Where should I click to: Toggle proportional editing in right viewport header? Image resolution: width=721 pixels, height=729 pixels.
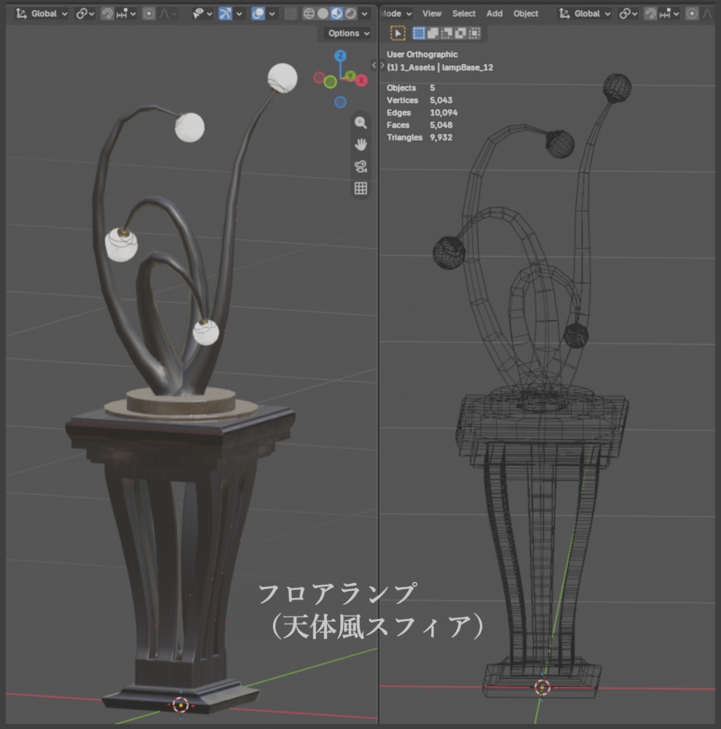691,13
